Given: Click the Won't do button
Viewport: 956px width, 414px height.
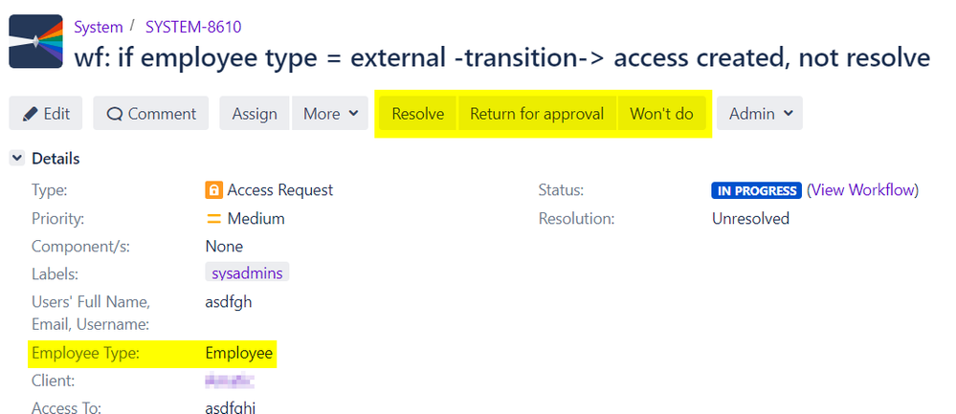Looking at the screenshot, I should pyautogui.click(x=661, y=113).
